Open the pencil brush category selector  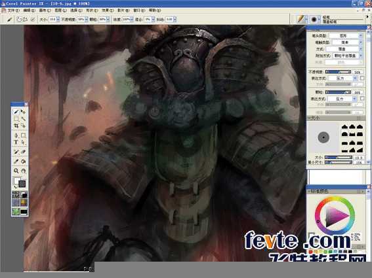(x=301, y=19)
